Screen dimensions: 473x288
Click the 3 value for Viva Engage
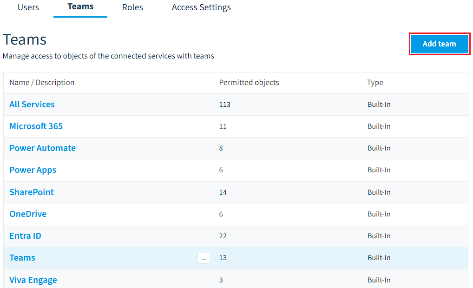(221, 280)
